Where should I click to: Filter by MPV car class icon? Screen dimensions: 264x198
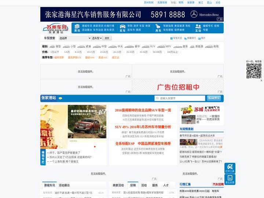click(161, 47)
